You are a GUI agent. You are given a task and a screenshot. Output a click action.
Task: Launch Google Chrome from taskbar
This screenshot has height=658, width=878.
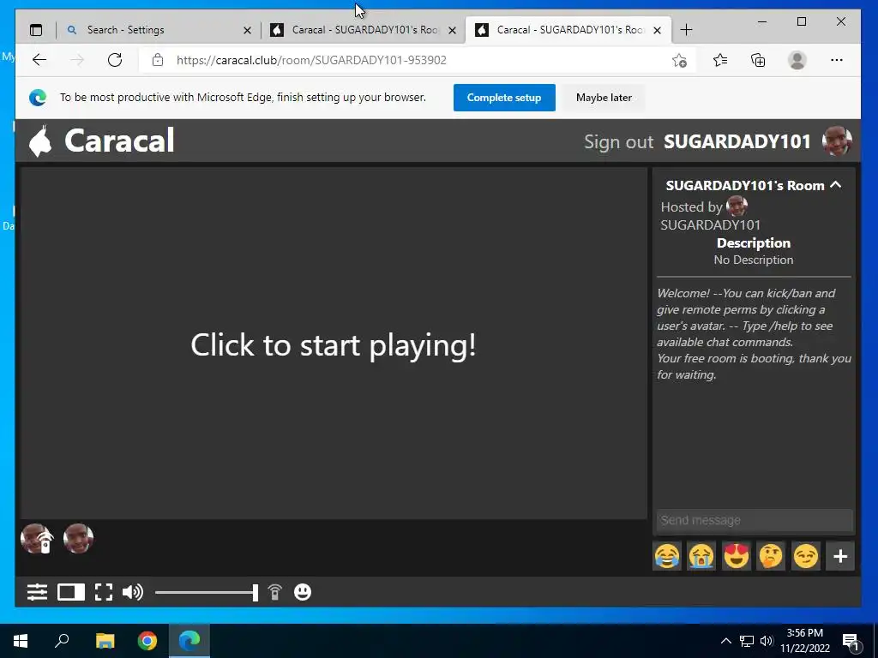point(147,641)
